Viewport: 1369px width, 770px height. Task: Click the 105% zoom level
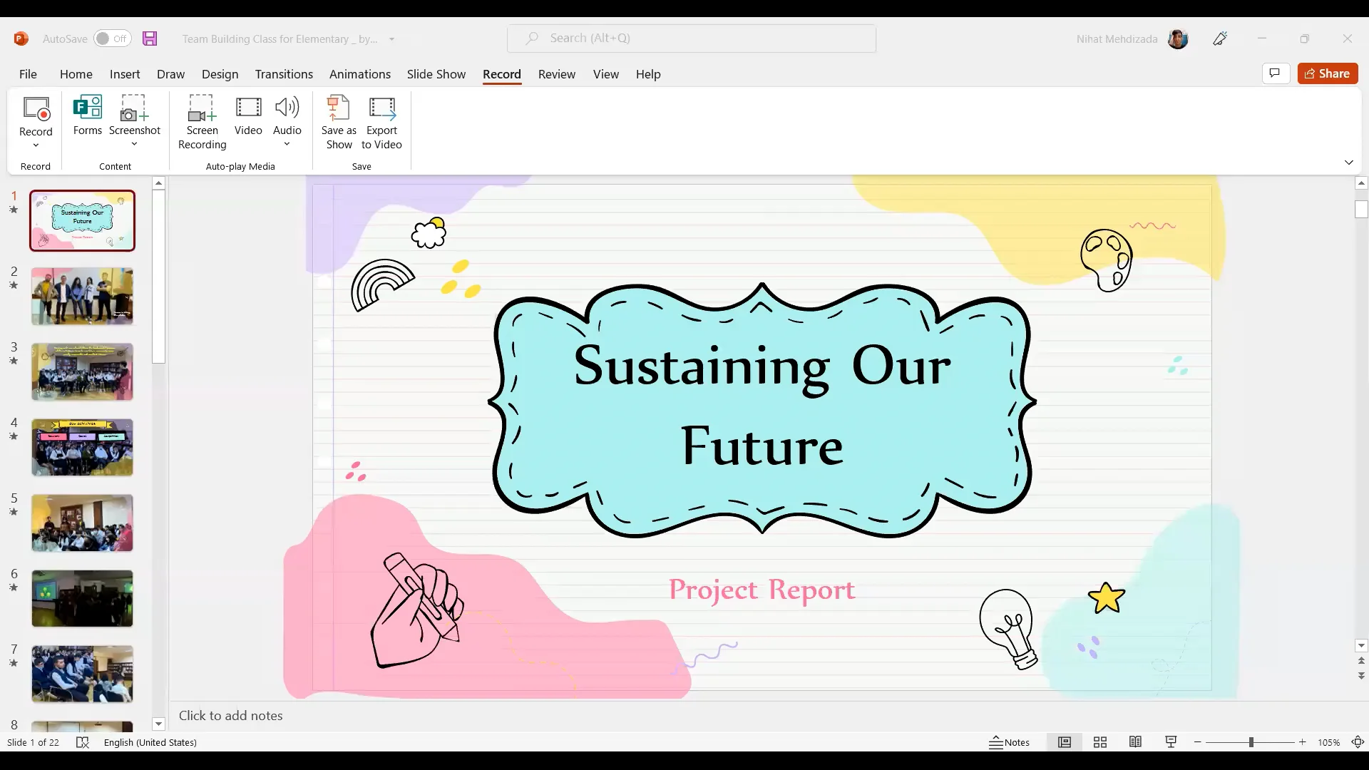(x=1328, y=742)
